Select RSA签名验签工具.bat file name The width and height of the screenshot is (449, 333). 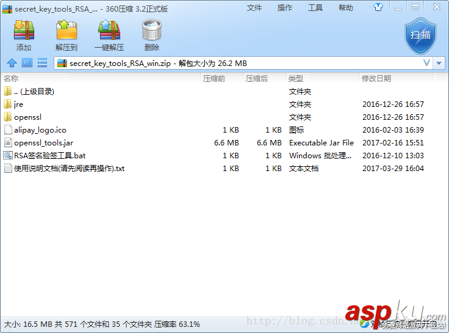pyautogui.click(x=50, y=155)
